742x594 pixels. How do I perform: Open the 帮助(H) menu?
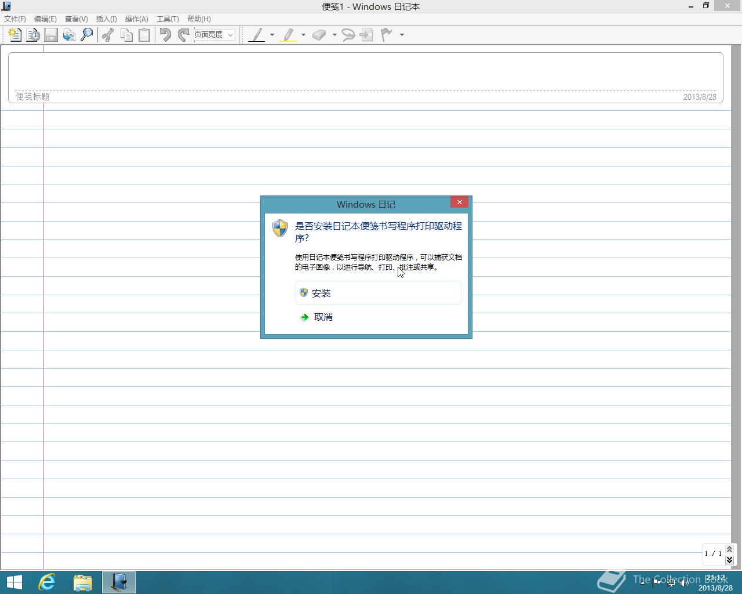point(199,19)
